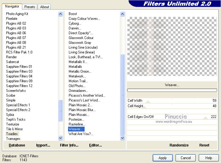Image resolution: width=221 pixels, height=163 pixels.
Task: Reset the filter settings
Action: click(x=204, y=145)
